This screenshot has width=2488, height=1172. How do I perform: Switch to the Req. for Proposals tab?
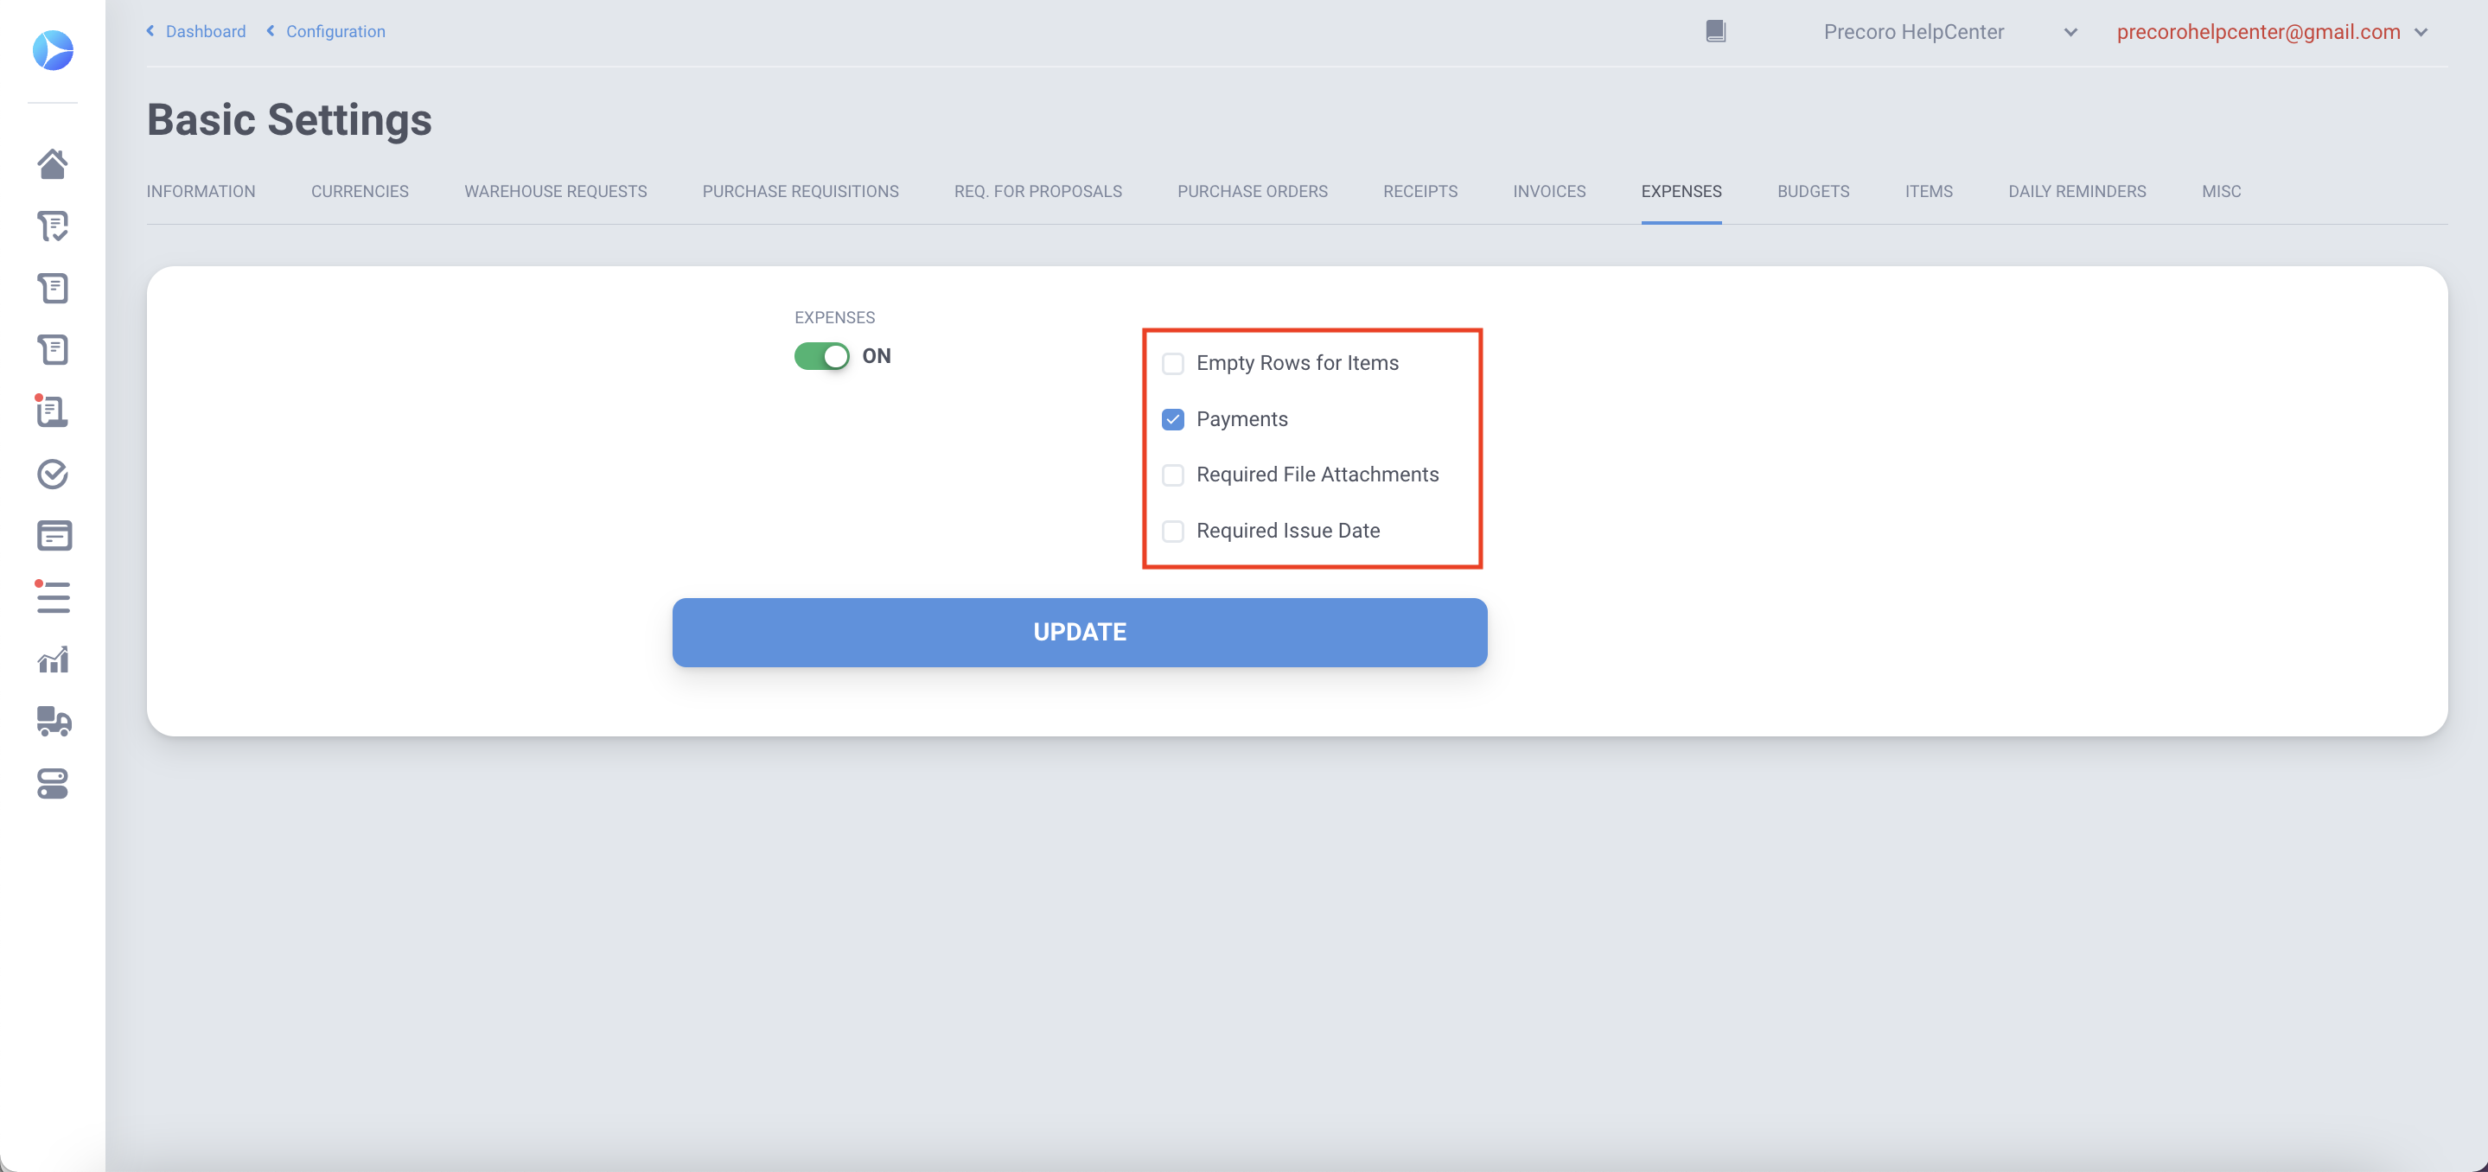1038,191
